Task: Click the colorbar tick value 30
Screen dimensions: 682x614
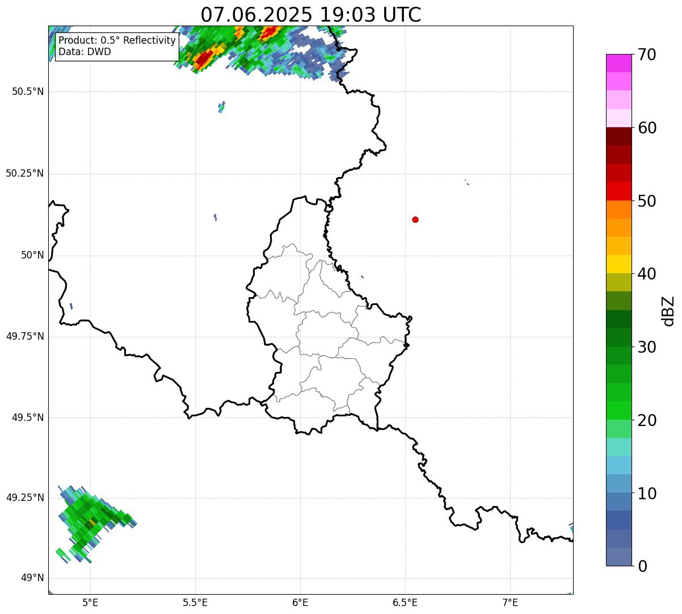Action: [647, 347]
